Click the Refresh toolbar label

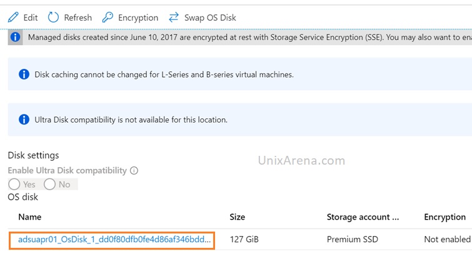pos(78,18)
